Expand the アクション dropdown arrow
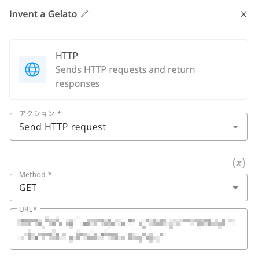 235,127
